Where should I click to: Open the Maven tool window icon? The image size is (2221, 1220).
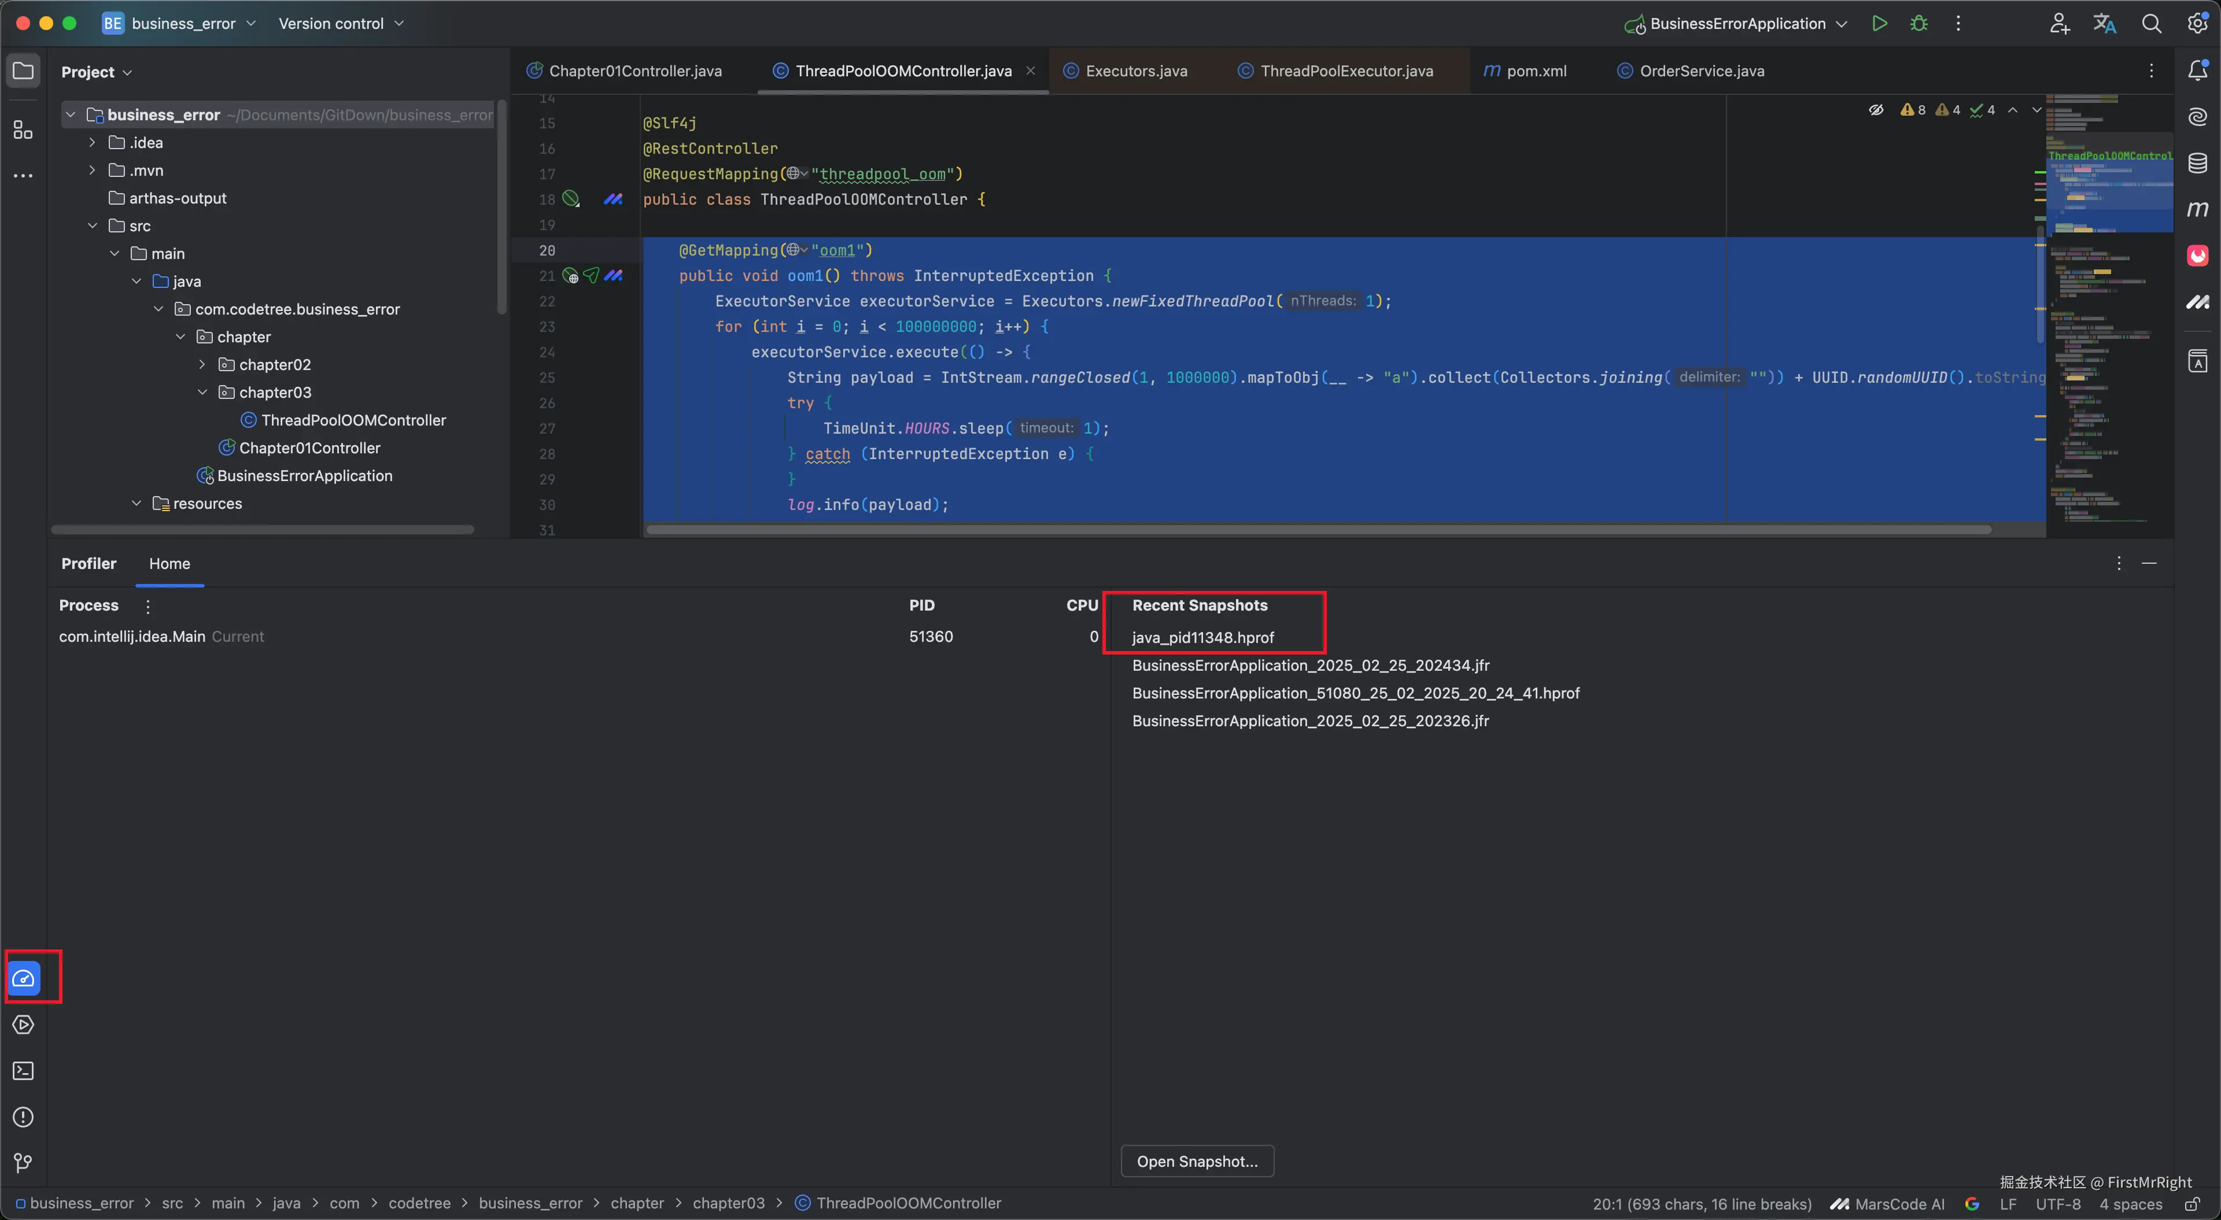pos(2197,209)
